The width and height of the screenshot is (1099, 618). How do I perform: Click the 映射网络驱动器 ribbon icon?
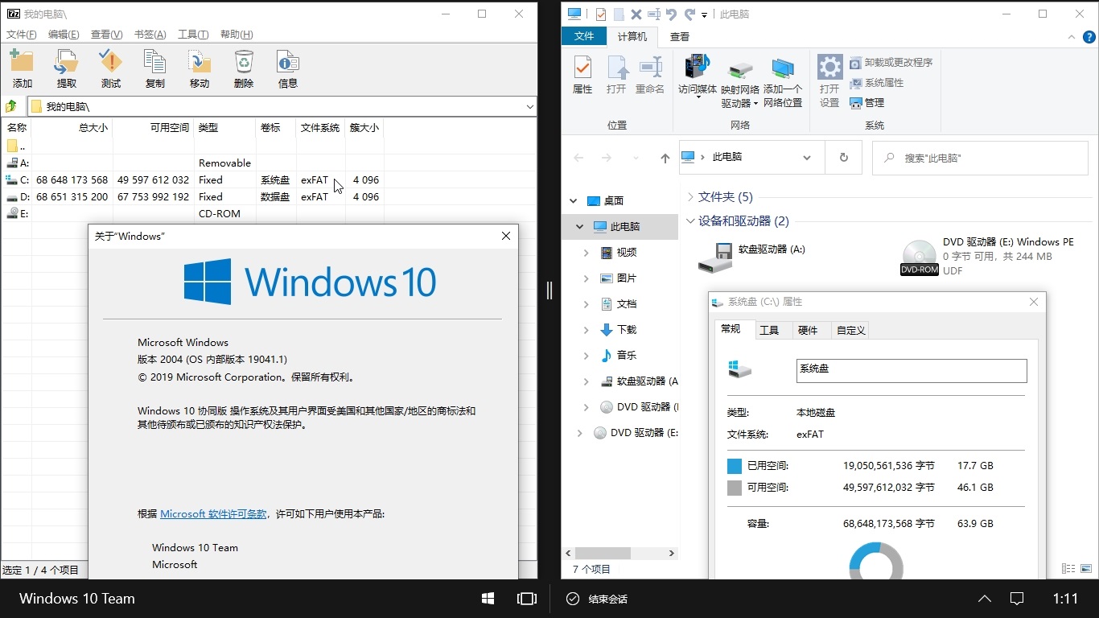tap(740, 83)
